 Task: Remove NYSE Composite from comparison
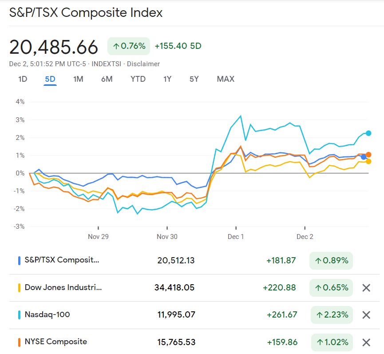[366, 342]
